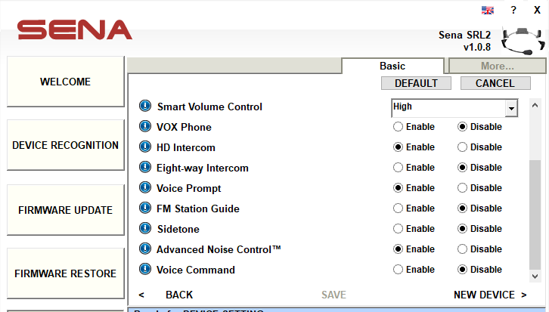Select Enable for HD Intercom
Screen dimensions: 549x312
(398, 147)
